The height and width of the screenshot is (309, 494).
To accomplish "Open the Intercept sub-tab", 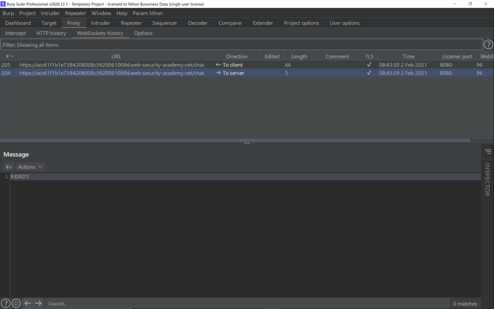I will pyautogui.click(x=15, y=33).
